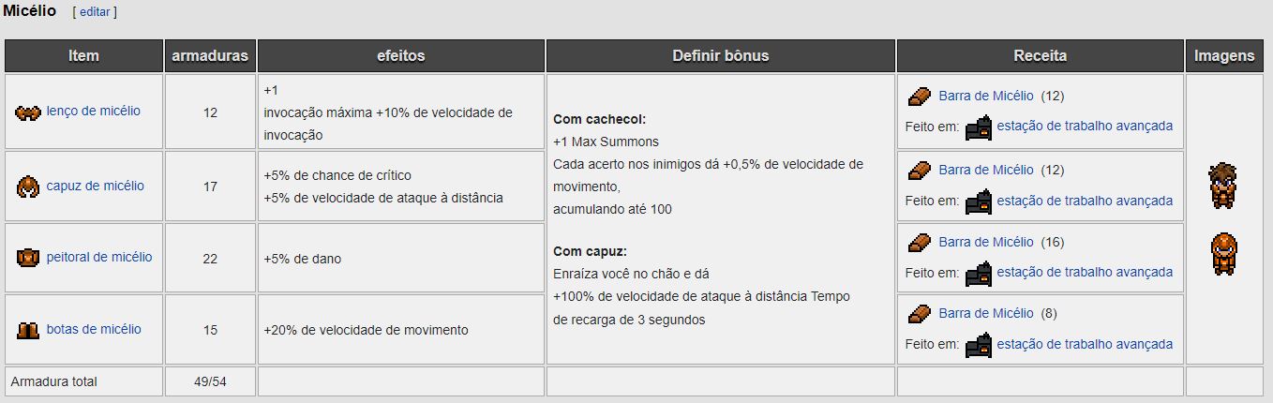Click the lower hooded character sprite in Imagens
The width and height of the screenshot is (1273, 403).
click(1222, 254)
